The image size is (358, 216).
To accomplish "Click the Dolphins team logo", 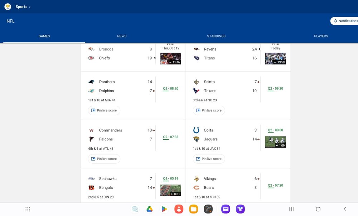I will (x=91, y=91).
